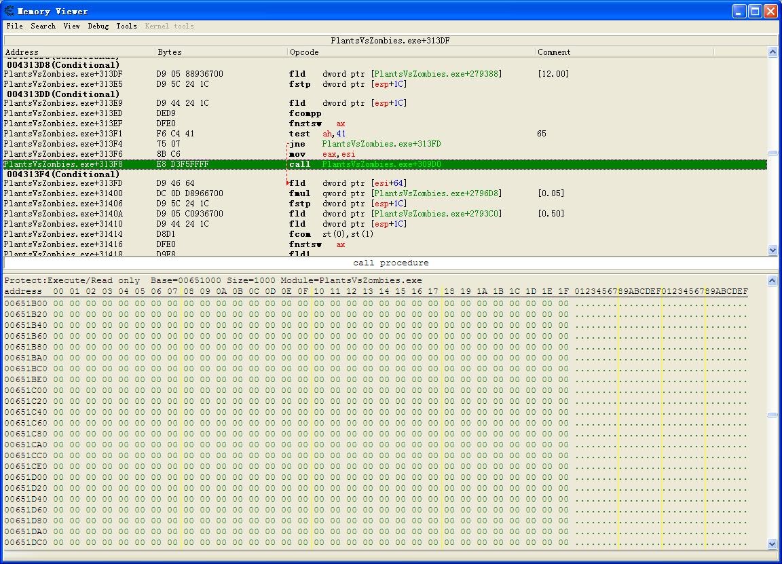
Task: Open the Tools menu
Action: pos(126,26)
